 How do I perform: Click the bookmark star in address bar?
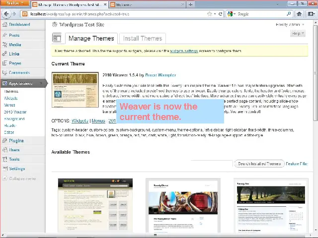click(210, 14)
